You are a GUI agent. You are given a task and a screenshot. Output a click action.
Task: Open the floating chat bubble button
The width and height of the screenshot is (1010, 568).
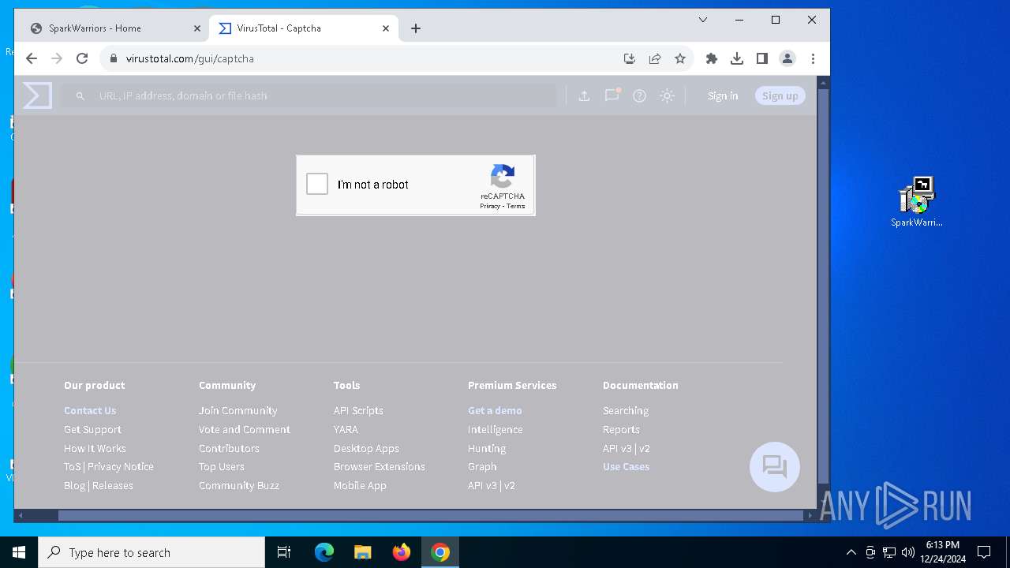point(775,467)
